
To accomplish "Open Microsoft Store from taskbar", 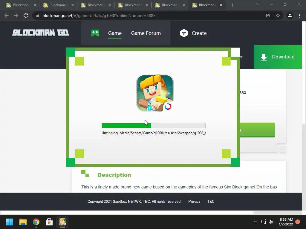I will [49, 222].
